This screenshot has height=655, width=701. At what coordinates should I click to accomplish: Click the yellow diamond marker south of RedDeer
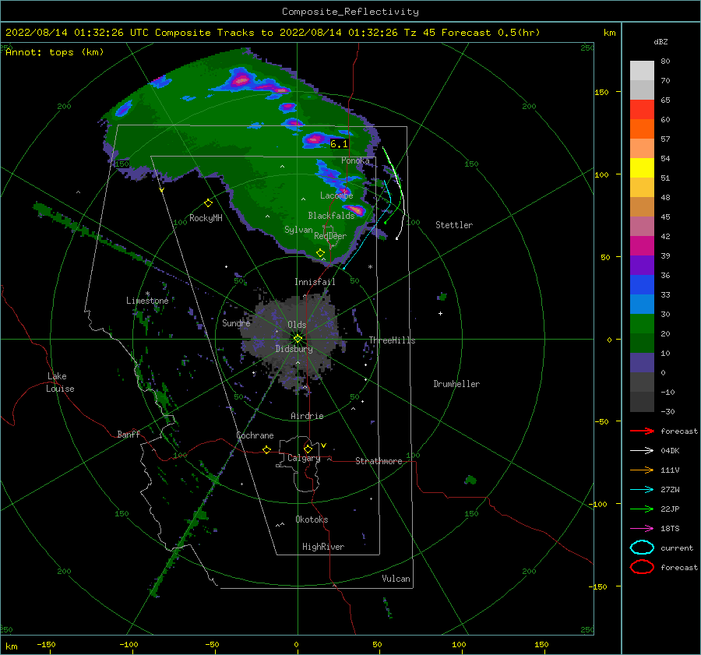tap(321, 253)
